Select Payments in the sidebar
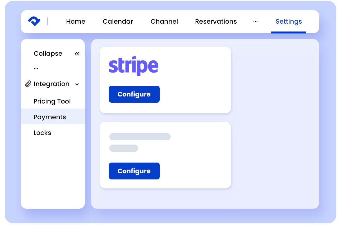This screenshot has width=338, height=225. (53, 116)
